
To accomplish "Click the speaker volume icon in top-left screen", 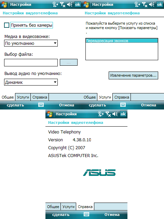I will click(x=70, y=4).
